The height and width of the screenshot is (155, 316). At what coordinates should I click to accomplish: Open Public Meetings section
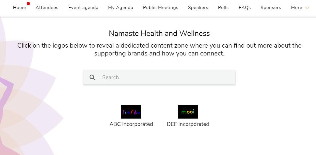tap(161, 8)
